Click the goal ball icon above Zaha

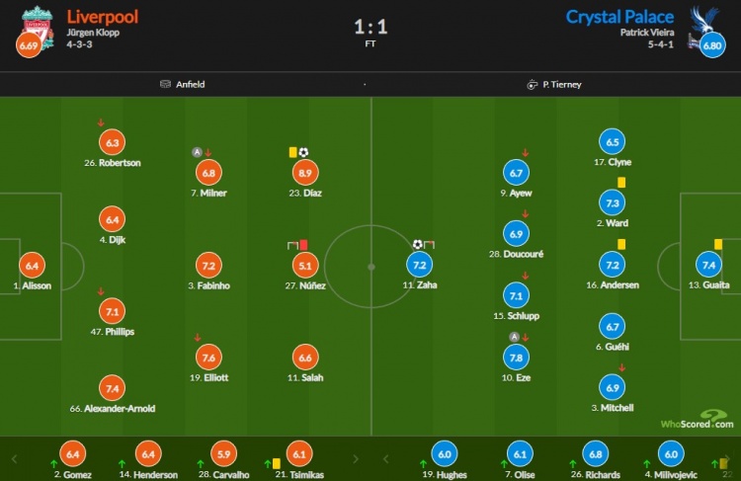click(418, 244)
